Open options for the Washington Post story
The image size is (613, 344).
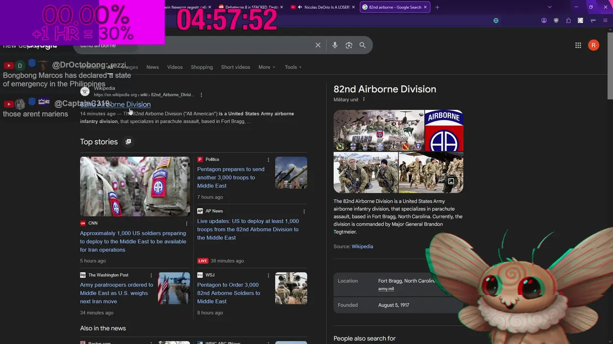(x=151, y=275)
